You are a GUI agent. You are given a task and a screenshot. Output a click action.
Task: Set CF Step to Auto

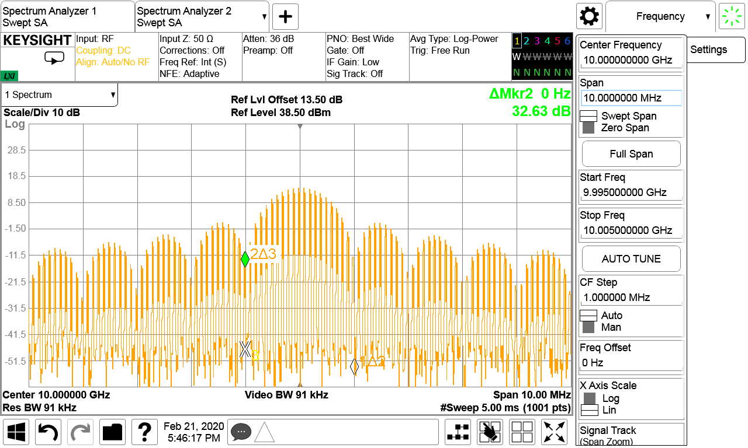click(601, 316)
